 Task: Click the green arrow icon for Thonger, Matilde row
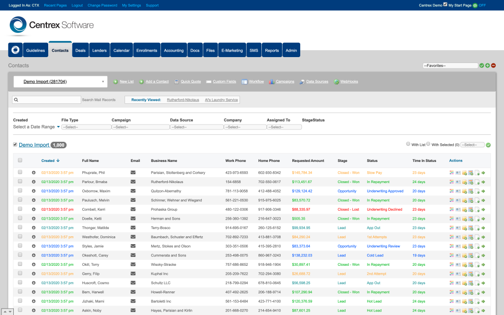483,228
